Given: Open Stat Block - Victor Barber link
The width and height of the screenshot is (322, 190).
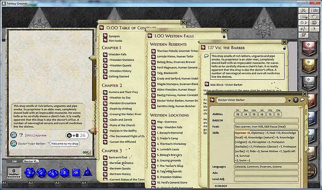Looking at the screenshot, I should pos(226,85).
